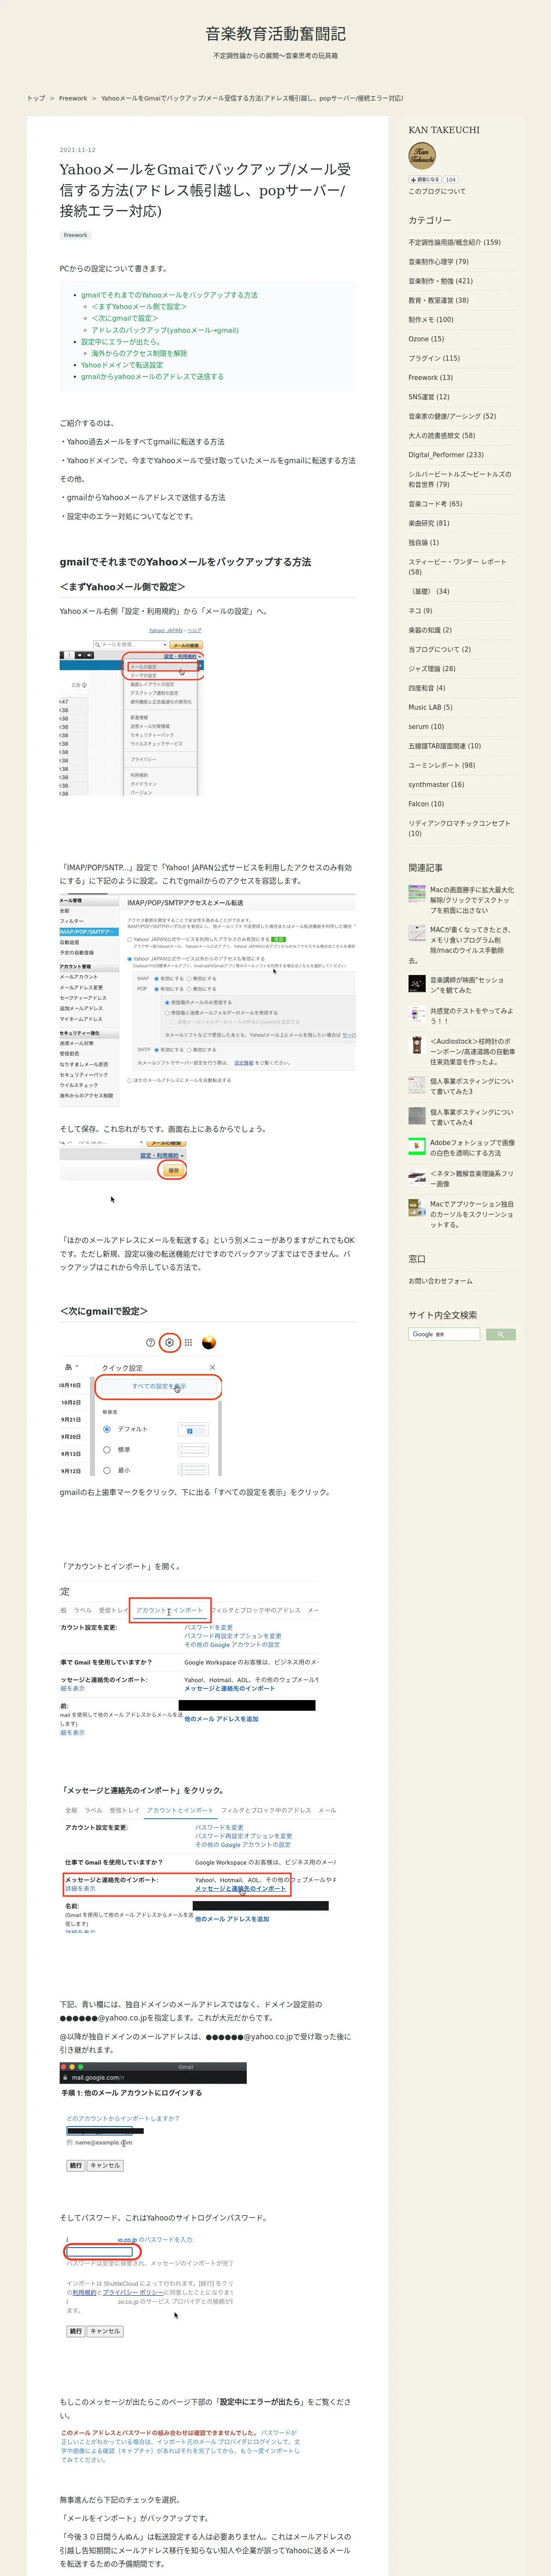Jump to <まずYahooメール側で設定> in contents
This screenshot has width=551, height=2576.
point(139,307)
